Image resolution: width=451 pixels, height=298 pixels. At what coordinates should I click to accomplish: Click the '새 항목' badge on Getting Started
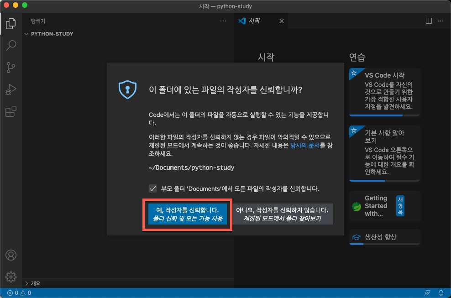click(400, 206)
